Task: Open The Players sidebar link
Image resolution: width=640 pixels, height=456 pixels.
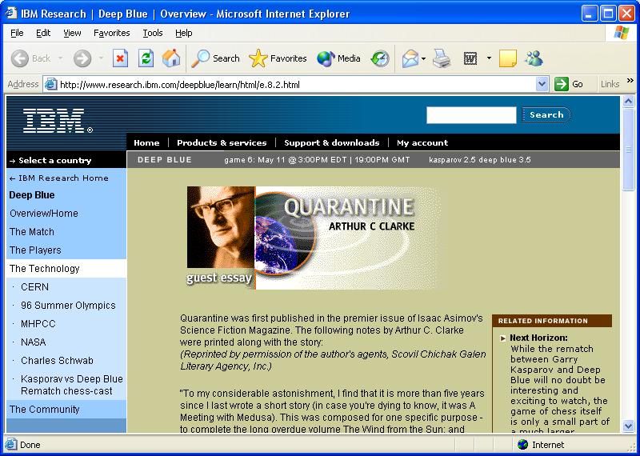Action: click(x=35, y=250)
